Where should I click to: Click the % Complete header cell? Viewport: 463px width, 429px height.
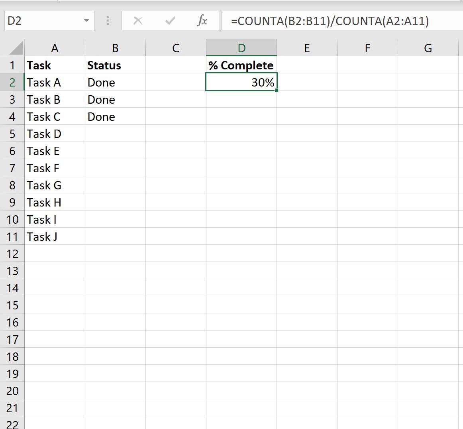241,65
